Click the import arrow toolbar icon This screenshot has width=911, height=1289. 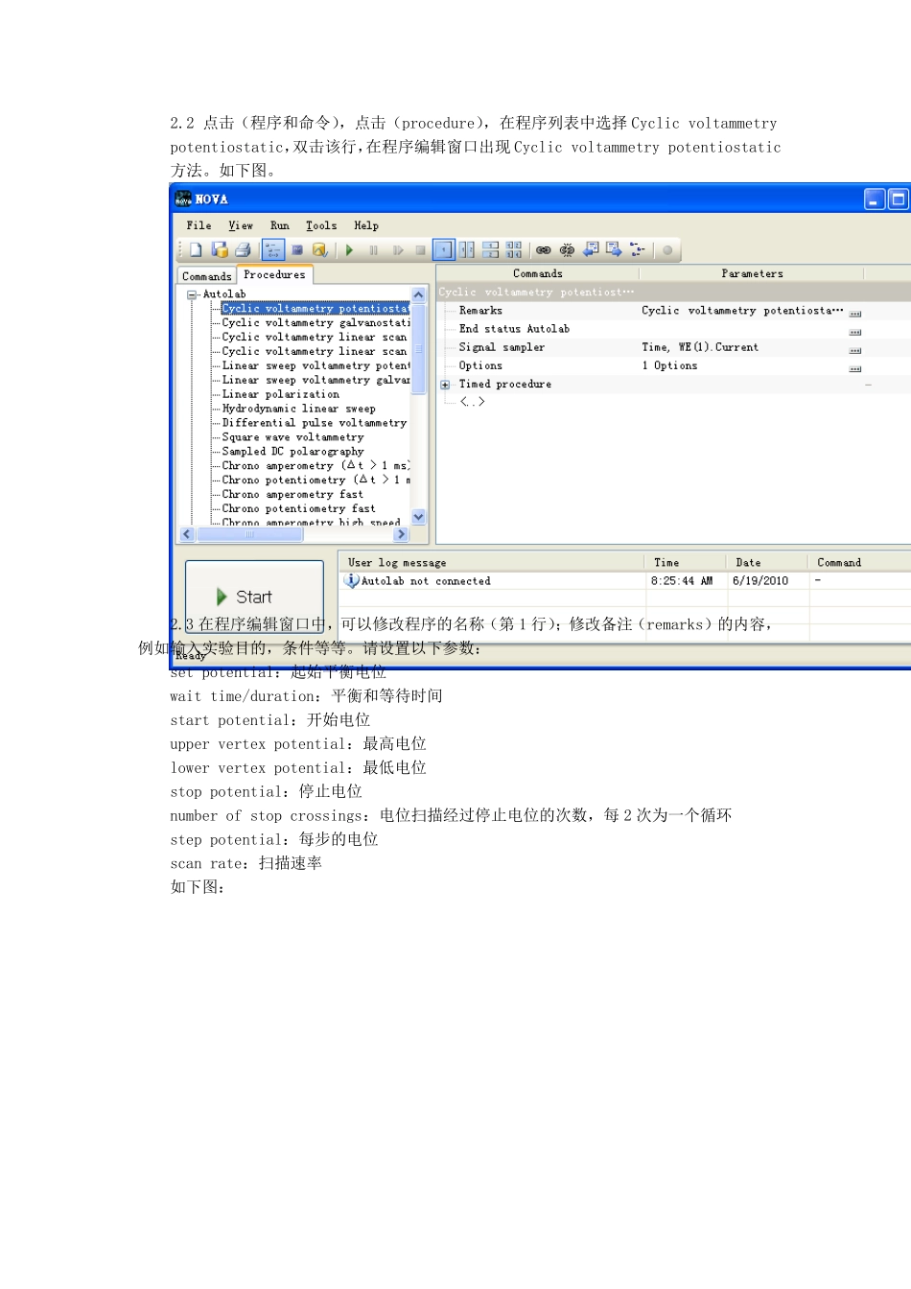[591, 249]
